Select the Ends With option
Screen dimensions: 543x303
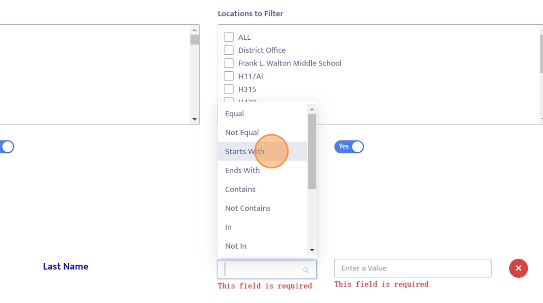(242, 170)
